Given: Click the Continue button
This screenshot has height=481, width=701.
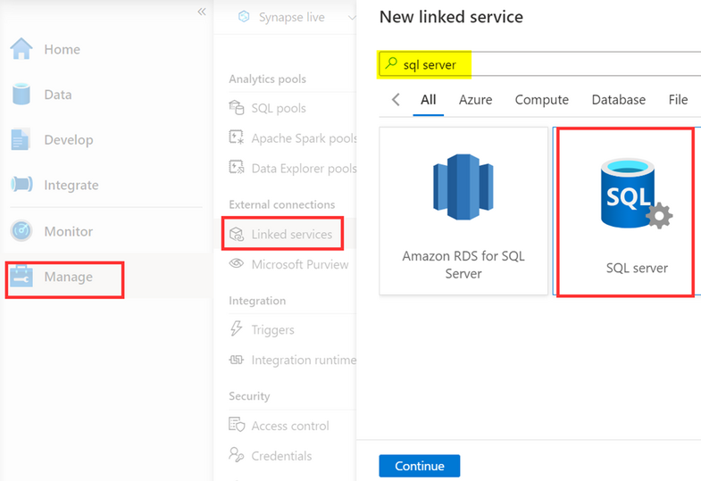Looking at the screenshot, I should (x=420, y=466).
